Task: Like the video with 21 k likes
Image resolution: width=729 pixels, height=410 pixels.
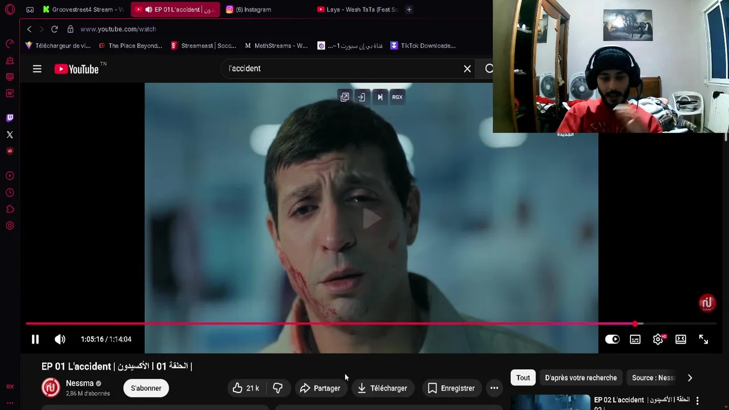Action: [x=246, y=388]
